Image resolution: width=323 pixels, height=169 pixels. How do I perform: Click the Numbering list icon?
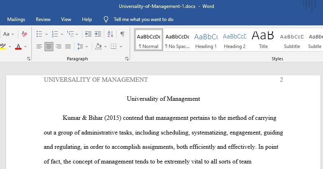55,34
